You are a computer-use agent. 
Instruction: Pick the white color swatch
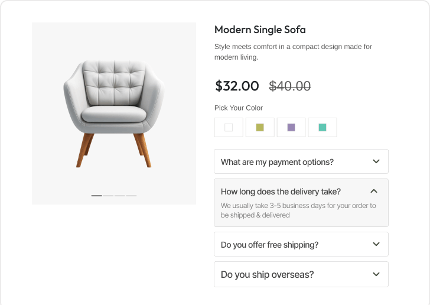(229, 127)
